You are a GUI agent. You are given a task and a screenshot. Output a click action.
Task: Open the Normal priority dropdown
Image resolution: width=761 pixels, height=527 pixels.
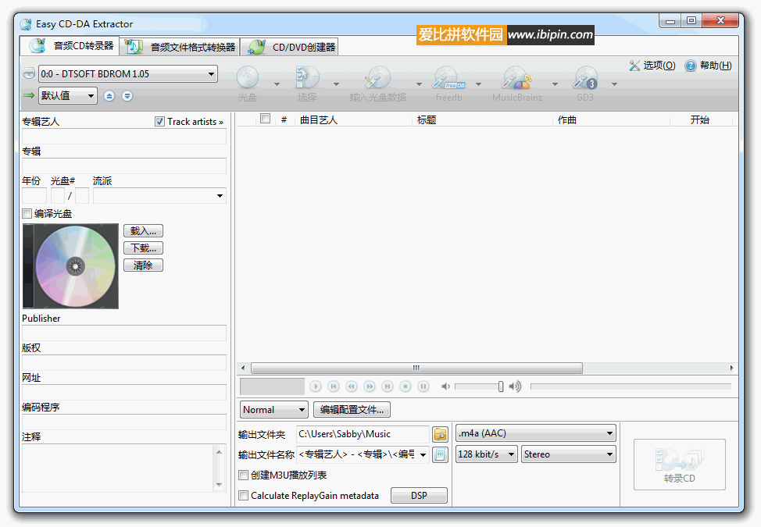click(x=274, y=410)
